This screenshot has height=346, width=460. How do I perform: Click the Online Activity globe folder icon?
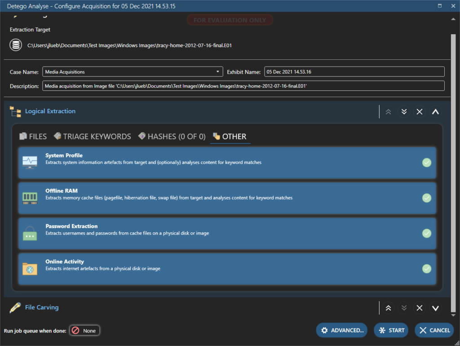[30, 269]
